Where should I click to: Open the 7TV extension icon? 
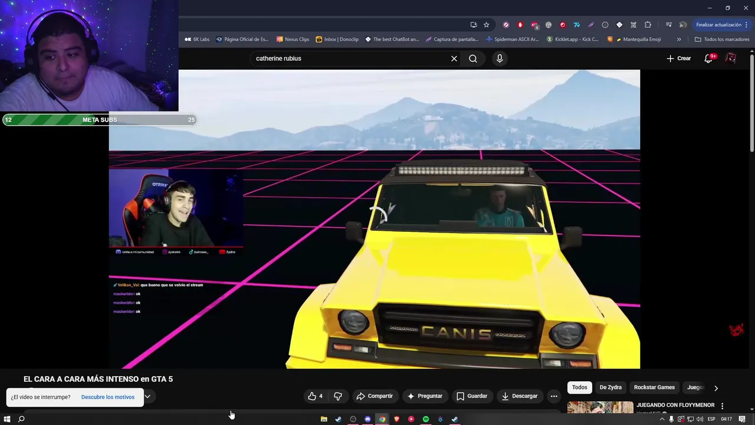(x=577, y=25)
